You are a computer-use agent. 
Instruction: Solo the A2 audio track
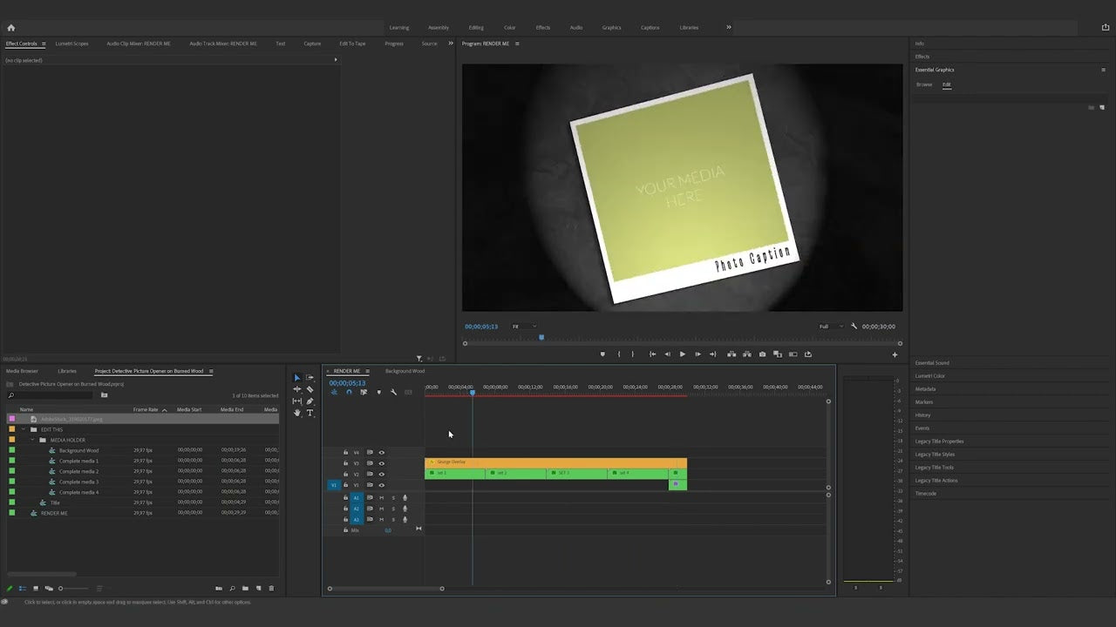click(393, 509)
